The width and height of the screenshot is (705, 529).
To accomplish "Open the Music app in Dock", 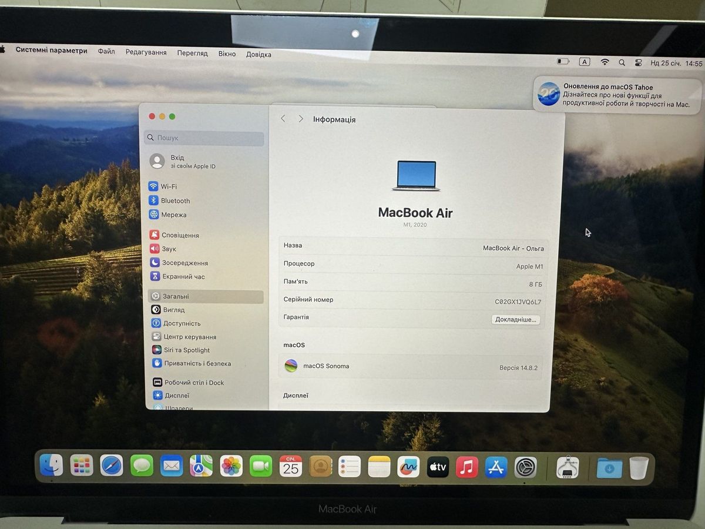I will click(466, 467).
